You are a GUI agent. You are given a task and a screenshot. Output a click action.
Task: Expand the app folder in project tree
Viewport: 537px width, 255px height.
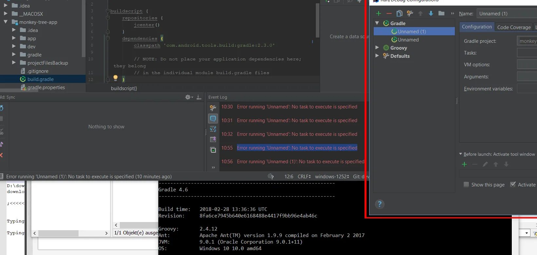pos(14,38)
